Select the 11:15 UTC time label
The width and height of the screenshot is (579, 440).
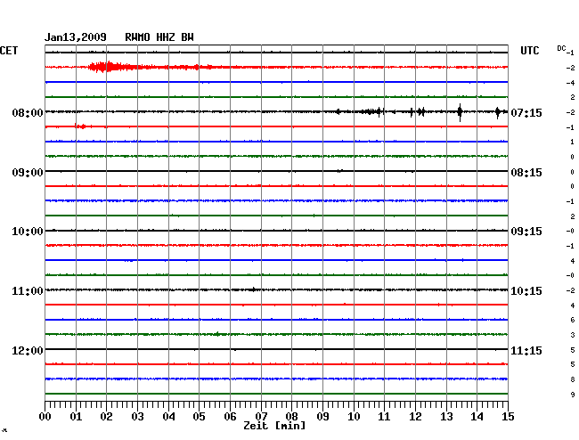click(x=526, y=350)
